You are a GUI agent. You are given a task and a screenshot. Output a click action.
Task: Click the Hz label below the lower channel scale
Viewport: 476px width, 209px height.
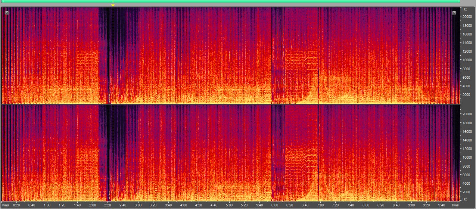(x=465, y=200)
